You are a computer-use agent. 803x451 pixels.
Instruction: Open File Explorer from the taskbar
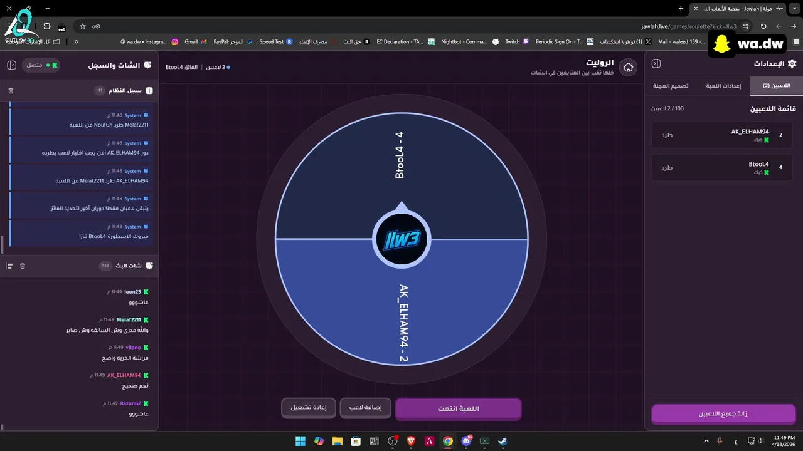click(337, 441)
